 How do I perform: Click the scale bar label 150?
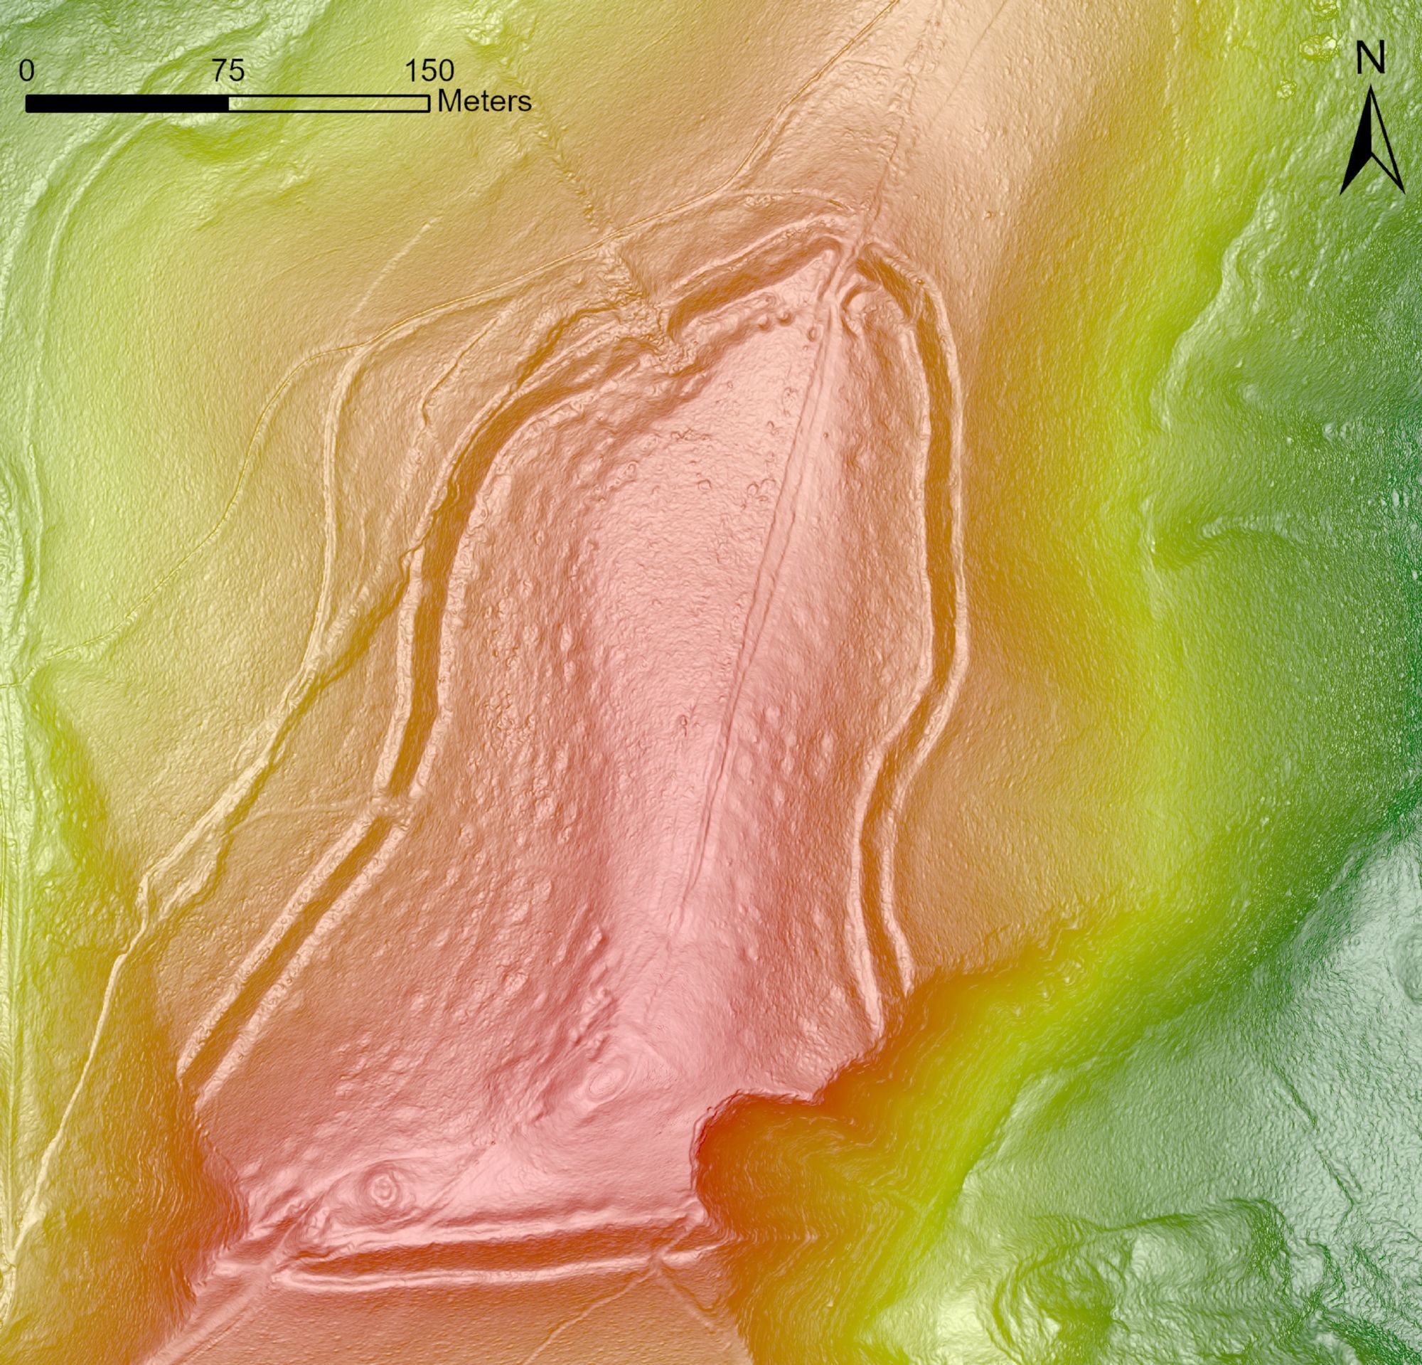tap(429, 71)
